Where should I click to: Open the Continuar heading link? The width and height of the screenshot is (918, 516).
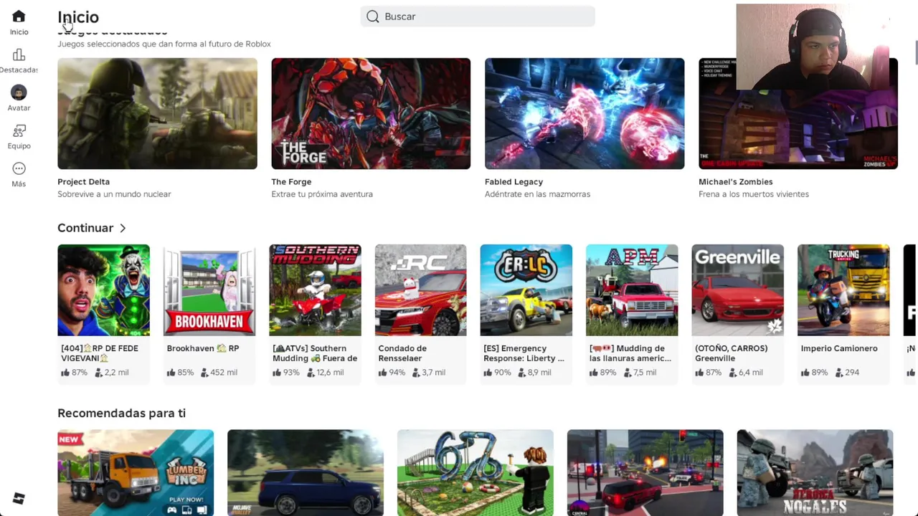pos(85,228)
